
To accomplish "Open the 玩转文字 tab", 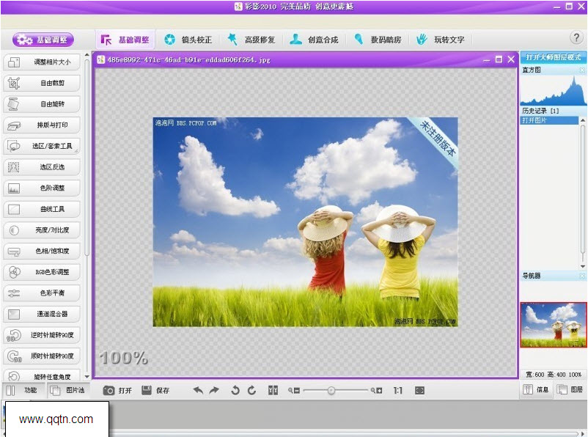I will coord(441,40).
